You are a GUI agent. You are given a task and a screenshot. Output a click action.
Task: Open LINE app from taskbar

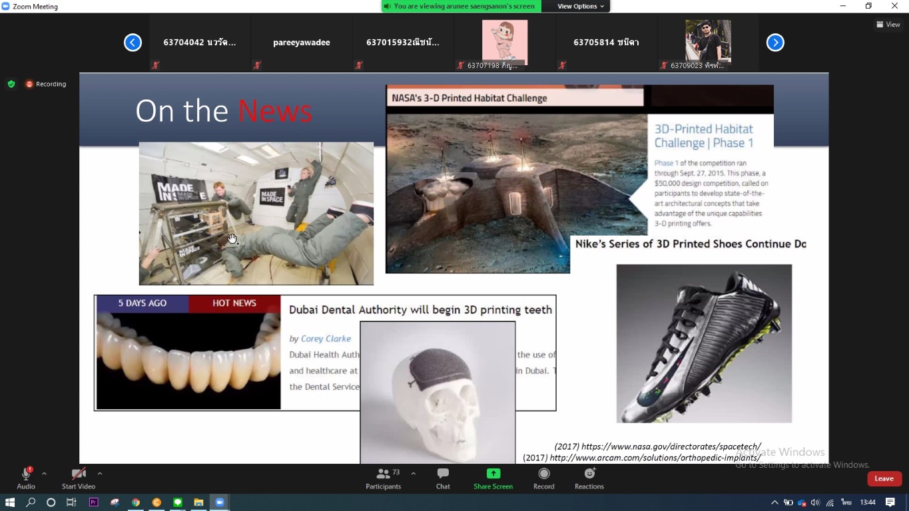[x=178, y=502]
